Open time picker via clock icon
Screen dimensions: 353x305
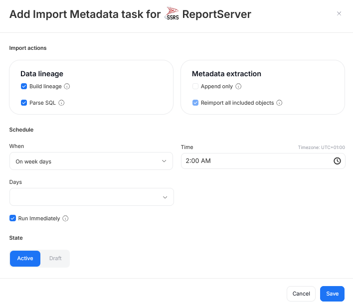[337, 161]
